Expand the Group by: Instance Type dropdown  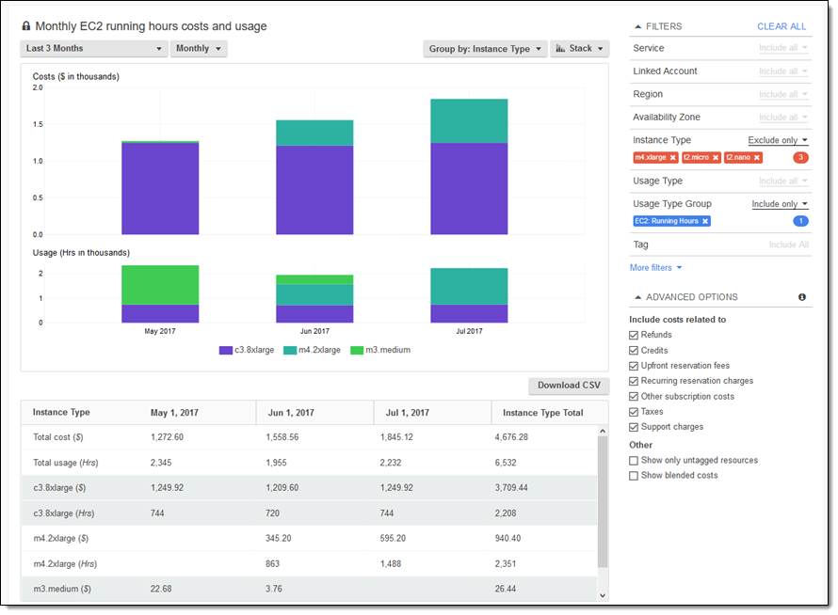[x=485, y=49]
